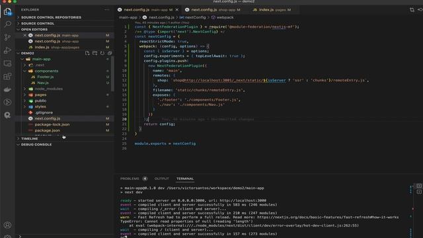423x238 pixels.
Task: Open http://localhost:3000 link in terminal
Action: [243, 200]
